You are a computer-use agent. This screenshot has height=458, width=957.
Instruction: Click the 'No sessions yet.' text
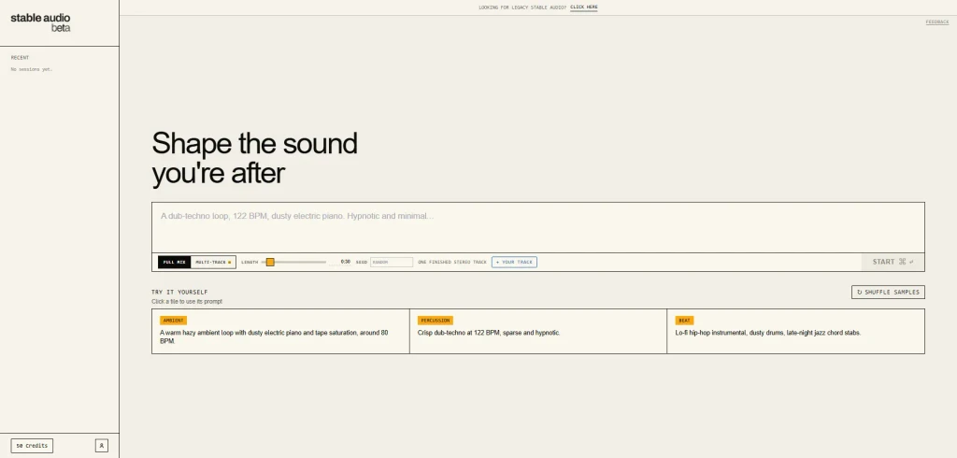click(x=32, y=69)
